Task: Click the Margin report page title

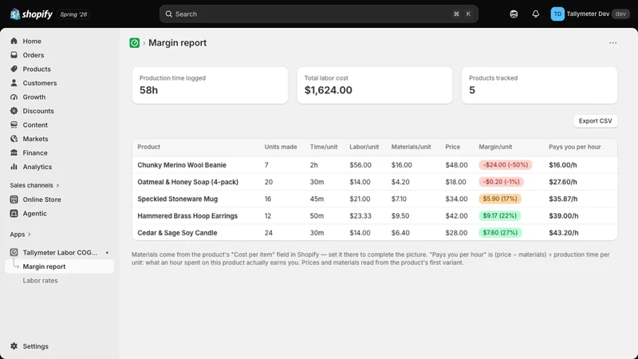Action: (x=177, y=43)
